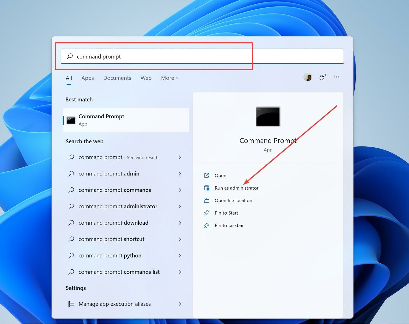Expand chevron for 'command prompt download'
Screen dimensions: 409x324
(x=180, y=223)
